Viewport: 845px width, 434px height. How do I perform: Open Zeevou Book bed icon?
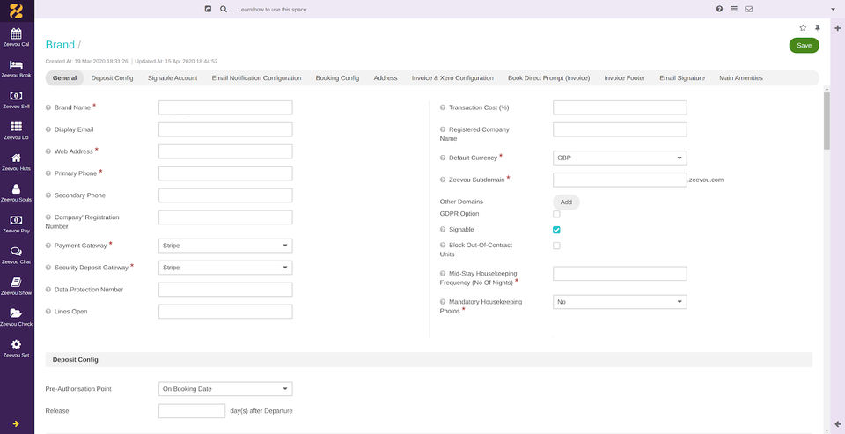pos(16,64)
